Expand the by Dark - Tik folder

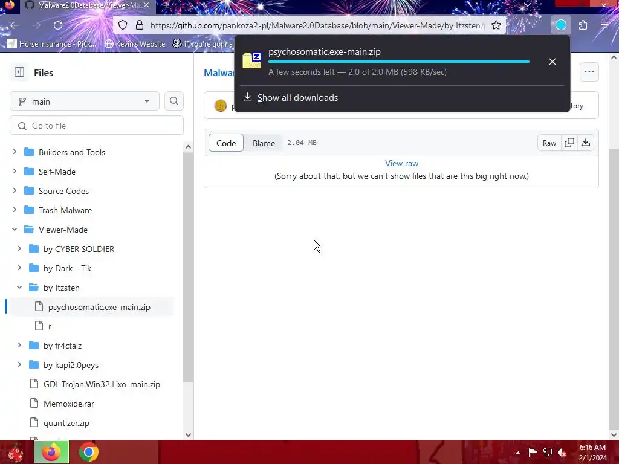click(19, 268)
